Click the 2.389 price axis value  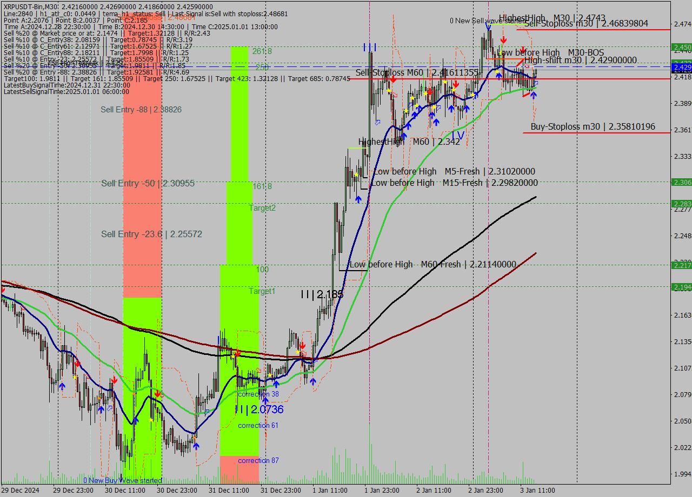[x=682, y=104]
